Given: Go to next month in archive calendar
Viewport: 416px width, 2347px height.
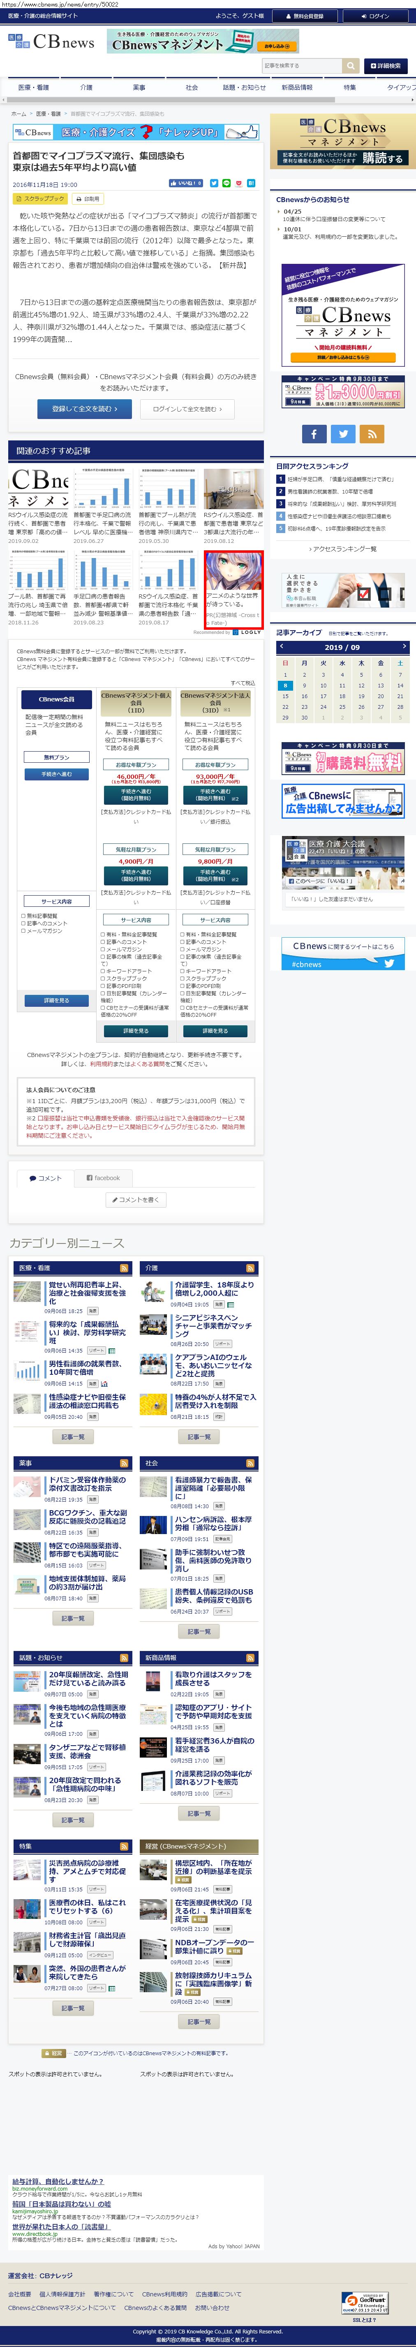Looking at the screenshot, I should point(404,646).
